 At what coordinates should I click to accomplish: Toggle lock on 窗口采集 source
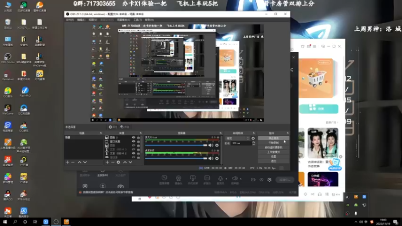point(139,142)
